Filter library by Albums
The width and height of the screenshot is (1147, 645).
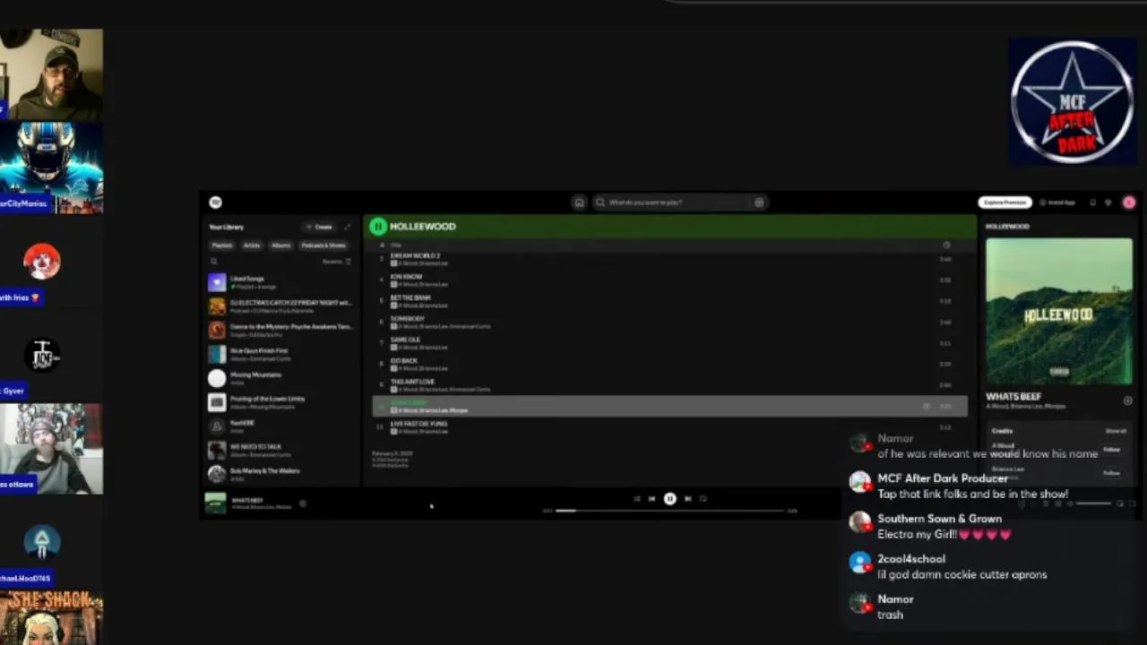[x=281, y=245]
